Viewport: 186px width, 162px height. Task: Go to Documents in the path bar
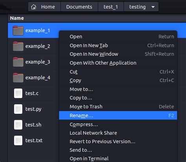(x=79, y=7)
